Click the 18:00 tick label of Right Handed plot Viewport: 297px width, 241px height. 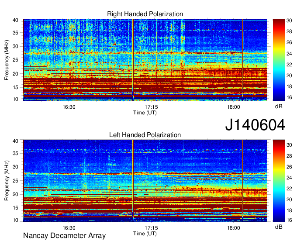point(234,107)
